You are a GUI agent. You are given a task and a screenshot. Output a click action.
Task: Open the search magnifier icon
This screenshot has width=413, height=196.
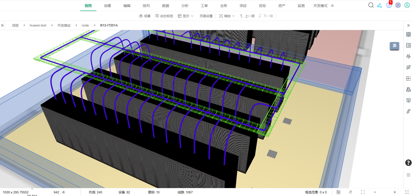[x=371, y=5]
